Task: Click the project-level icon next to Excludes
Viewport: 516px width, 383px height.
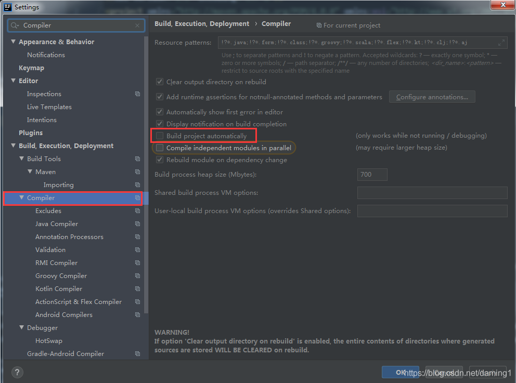Action: pos(137,211)
